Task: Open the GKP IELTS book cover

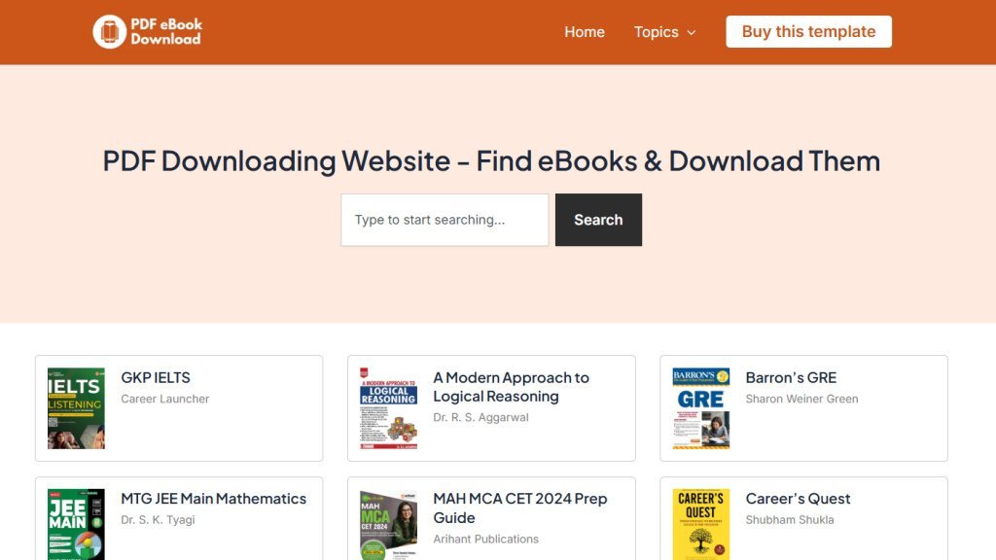Action: point(76,408)
